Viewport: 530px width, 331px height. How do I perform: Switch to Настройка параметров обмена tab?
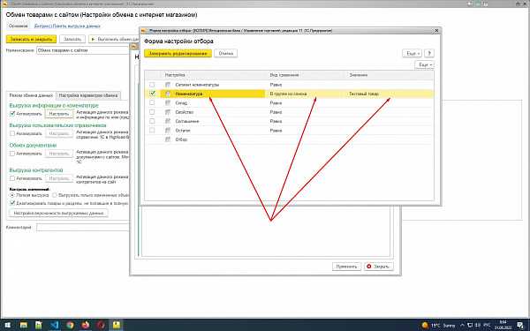pos(88,95)
